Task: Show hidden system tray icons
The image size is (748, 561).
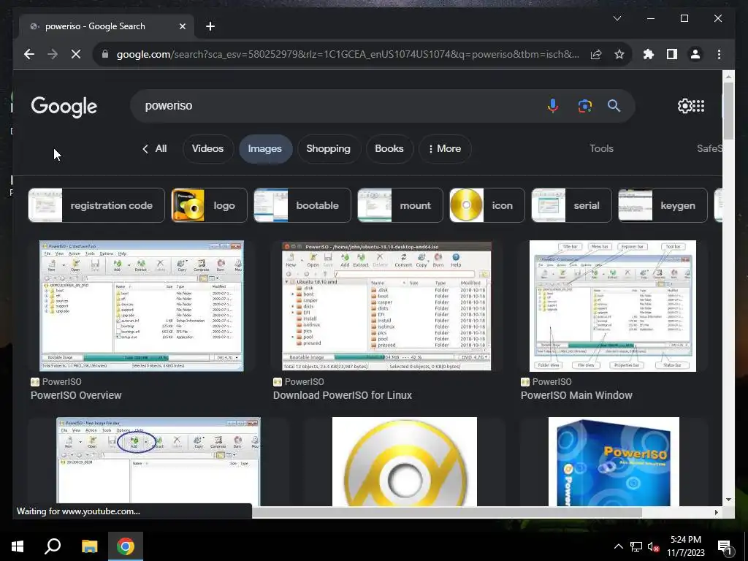Action: tap(618, 546)
